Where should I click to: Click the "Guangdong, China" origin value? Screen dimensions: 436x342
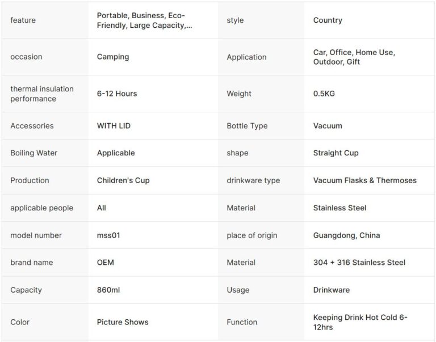coord(346,235)
